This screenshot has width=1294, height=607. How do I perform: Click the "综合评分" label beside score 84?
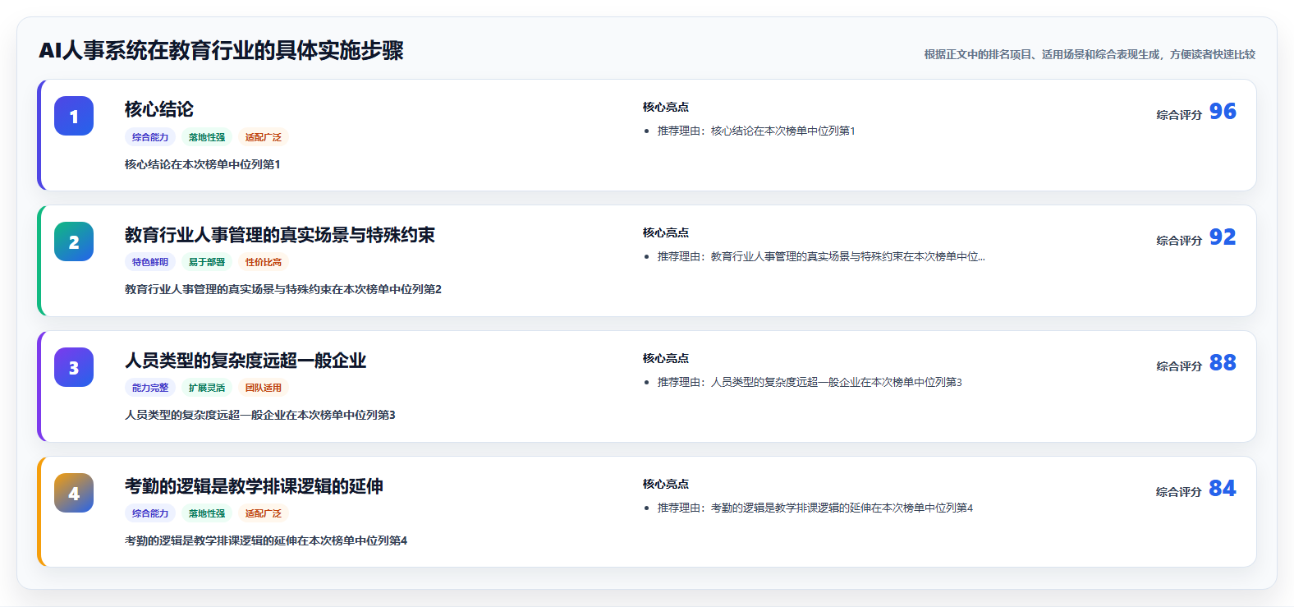[x=1179, y=492]
